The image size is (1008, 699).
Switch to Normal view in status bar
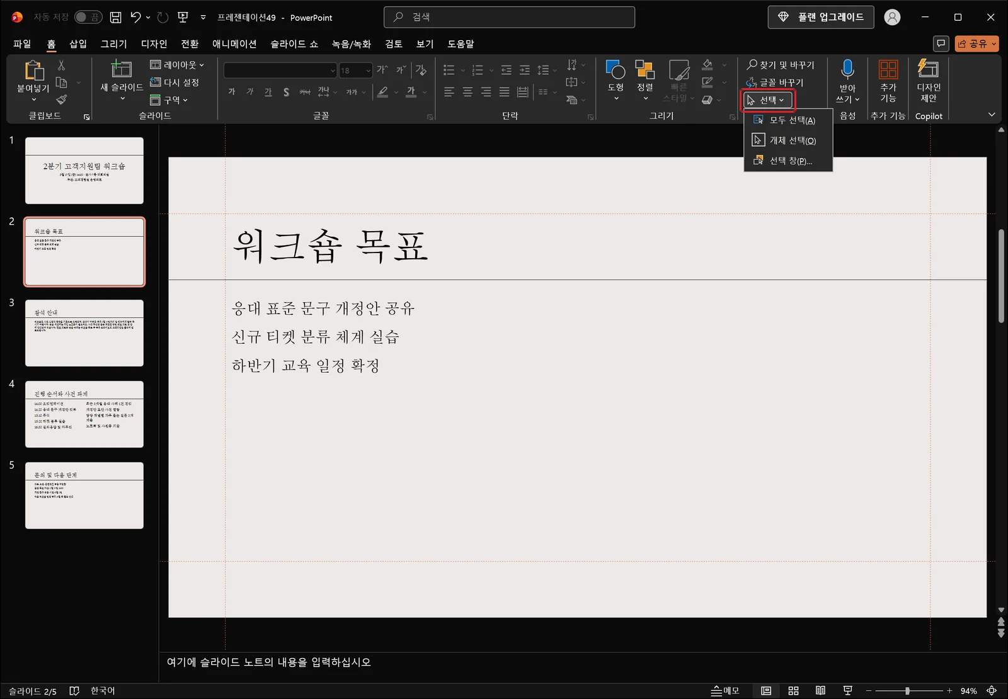(766, 691)
